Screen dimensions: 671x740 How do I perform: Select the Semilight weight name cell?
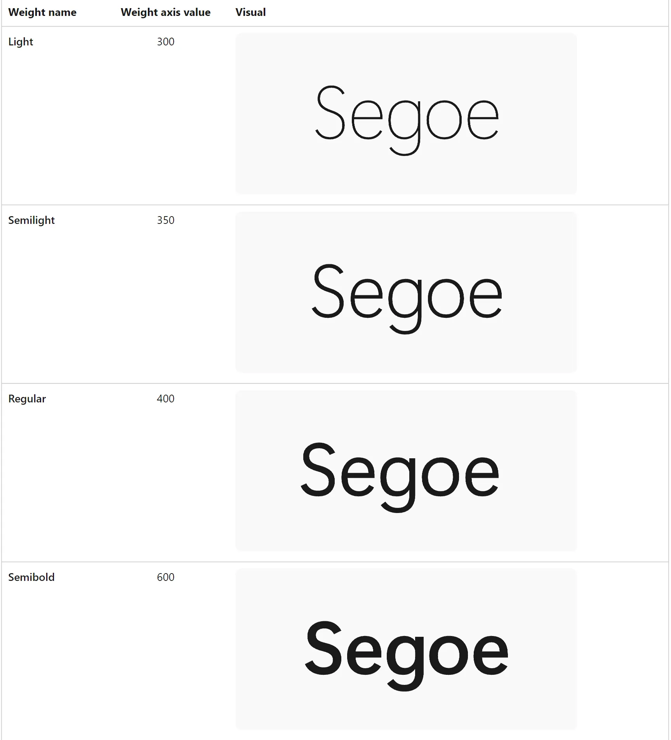pyautogui.click(x=31, y=220)
